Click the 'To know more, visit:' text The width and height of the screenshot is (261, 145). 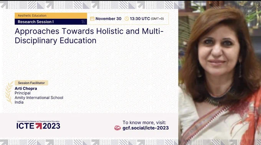(x=144, y=122)
